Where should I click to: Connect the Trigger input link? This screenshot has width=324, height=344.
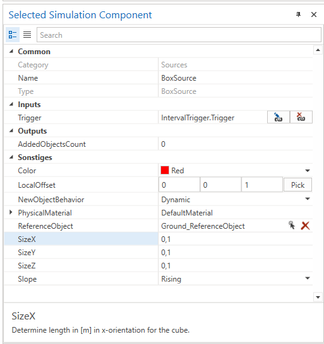pos(279,117)
